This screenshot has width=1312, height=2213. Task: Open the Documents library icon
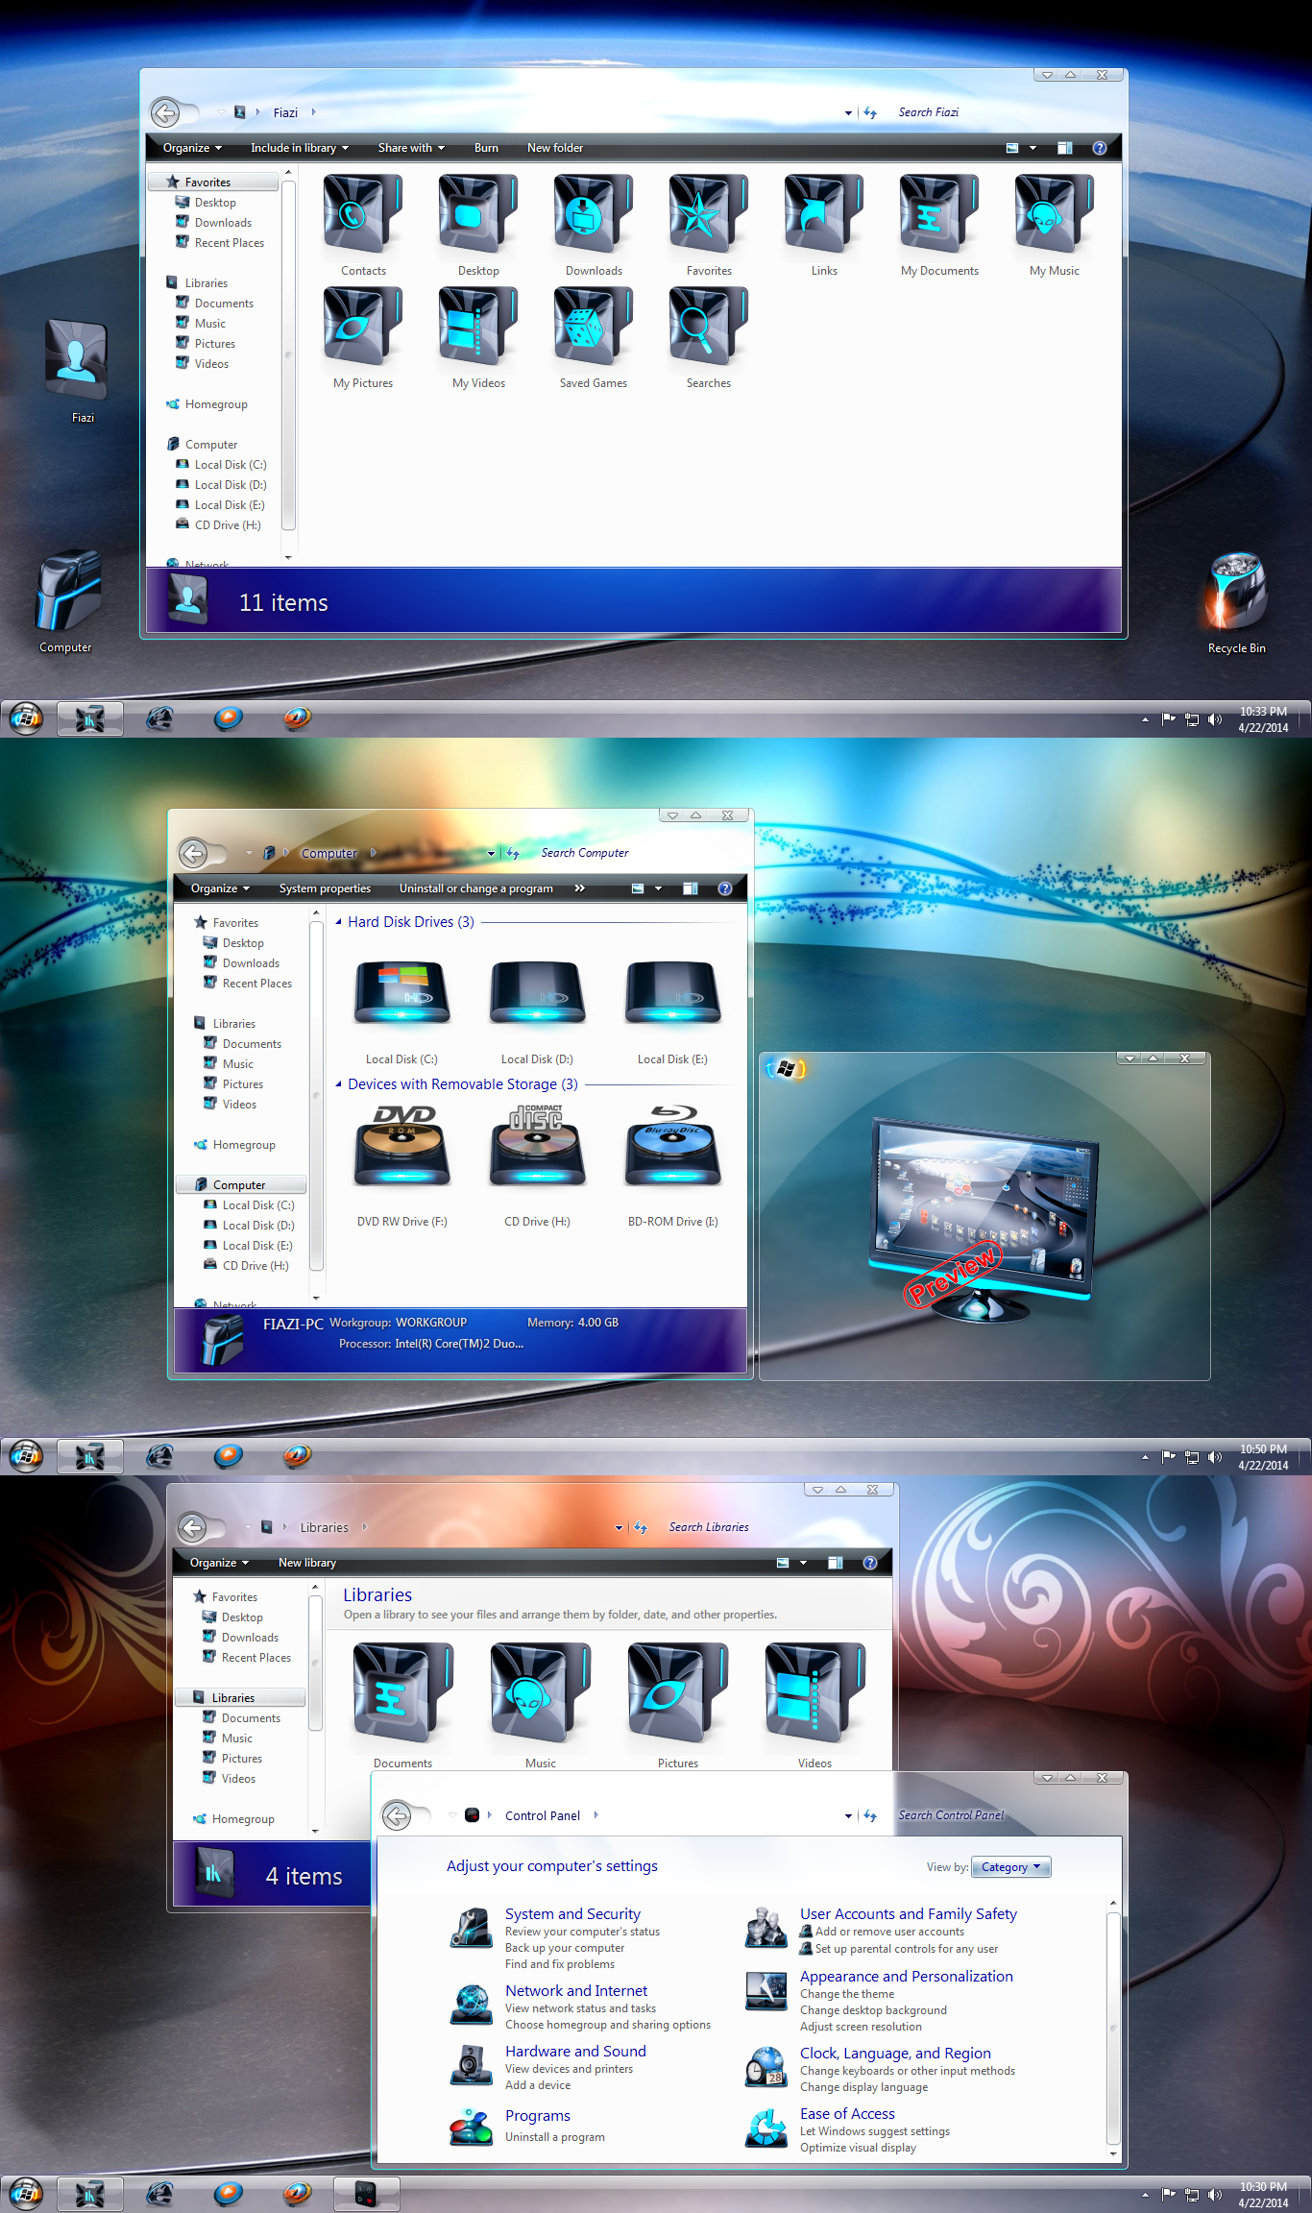(x=402, y=1693)
